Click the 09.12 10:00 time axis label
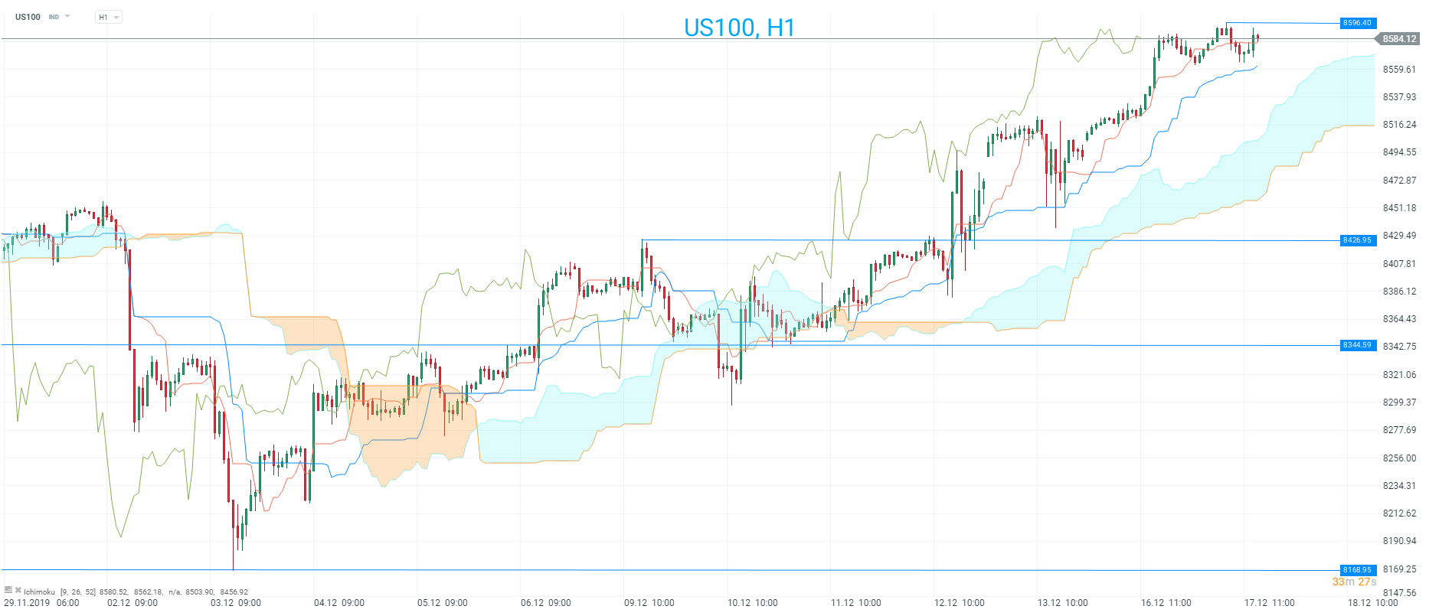 pos(649,603)
